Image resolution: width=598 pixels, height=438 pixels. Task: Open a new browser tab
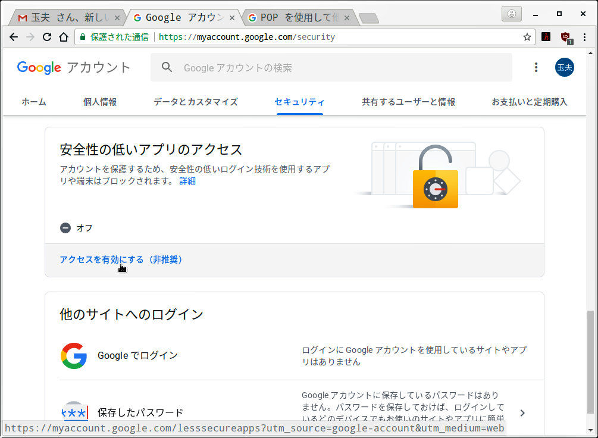[x=369, y=18]
